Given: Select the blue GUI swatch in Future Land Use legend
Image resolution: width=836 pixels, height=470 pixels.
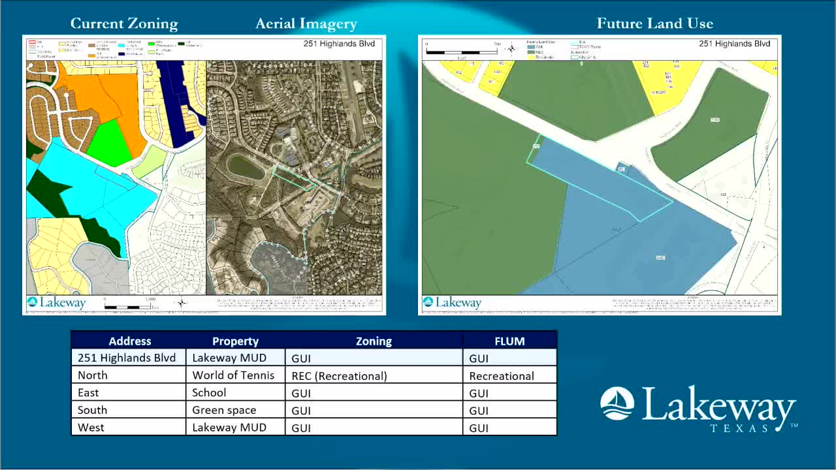Looking at the screenshot, I should [x=530, y=47].
